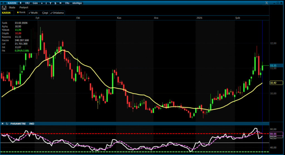The width and height of the screenshot is (285, 155).
Task: Click the ideAlgo button
Action: (x=78, y=3)
